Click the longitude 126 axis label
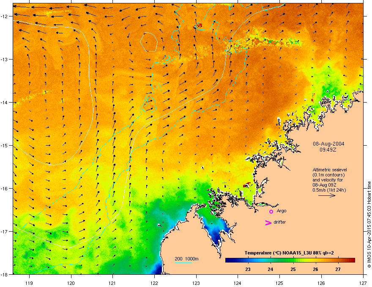The width and height of the screenshot is (372, 287). click(x=321, y=283)
